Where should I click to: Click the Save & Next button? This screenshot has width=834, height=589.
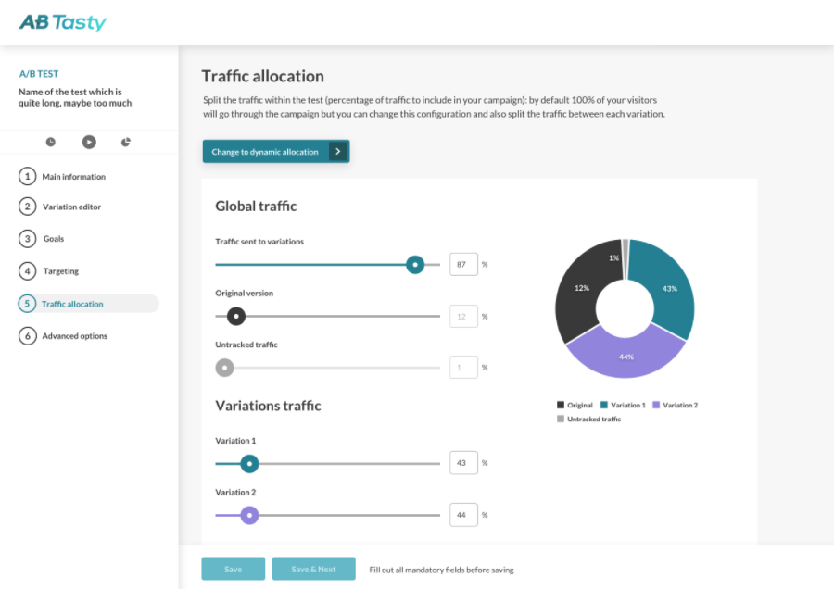[314, 569]
